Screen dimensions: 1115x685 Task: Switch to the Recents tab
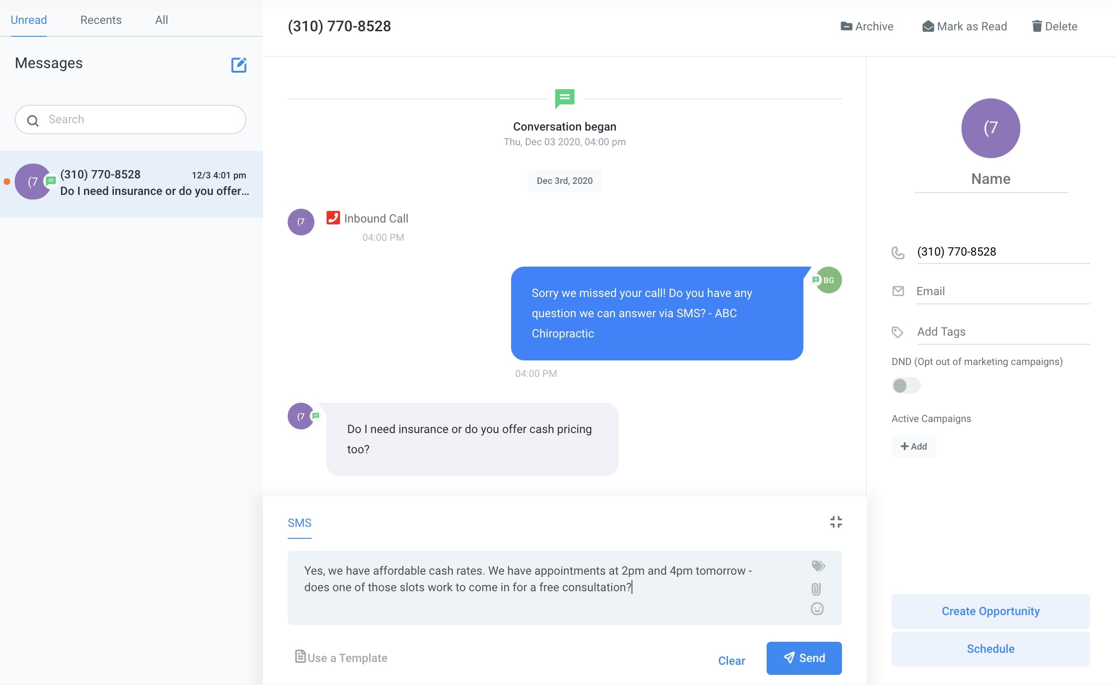click(101, 20)
